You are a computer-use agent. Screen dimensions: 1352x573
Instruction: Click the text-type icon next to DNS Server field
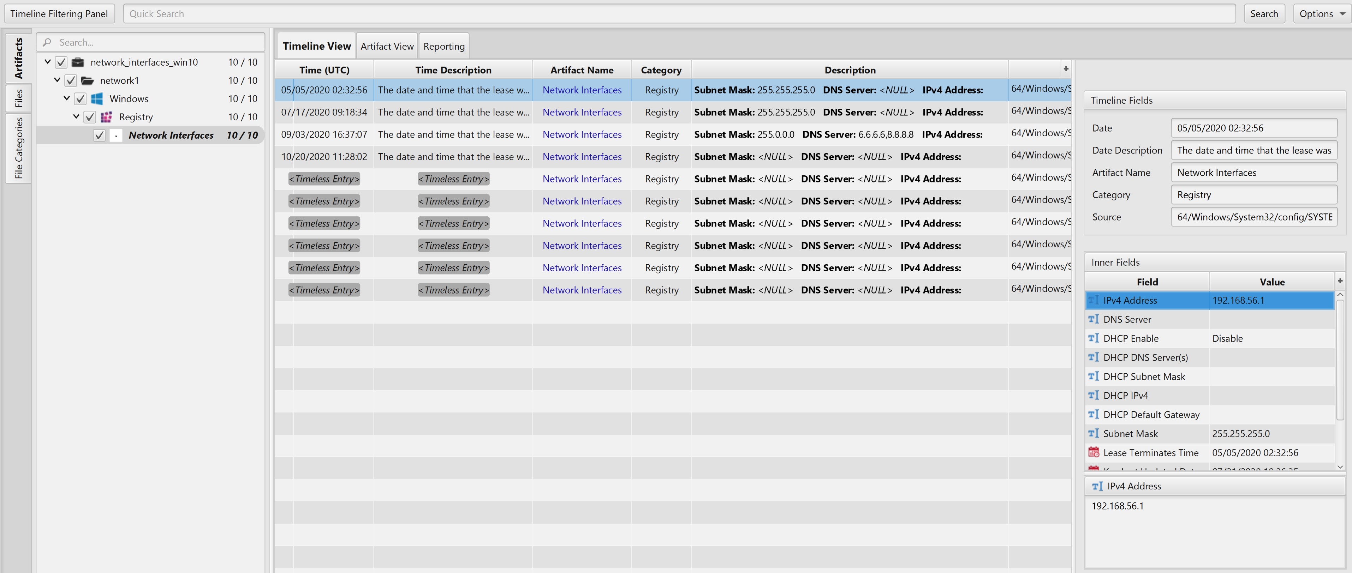pos(1094,319)
